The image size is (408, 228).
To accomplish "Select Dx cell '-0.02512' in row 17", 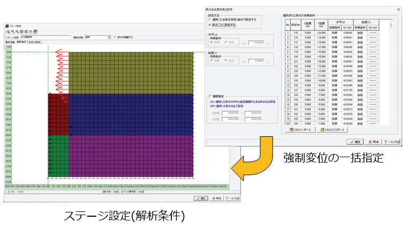I will coord(347,109).
